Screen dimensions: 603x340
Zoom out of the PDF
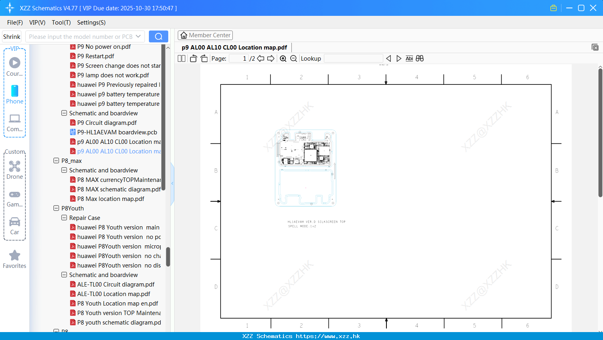[293, 59]
